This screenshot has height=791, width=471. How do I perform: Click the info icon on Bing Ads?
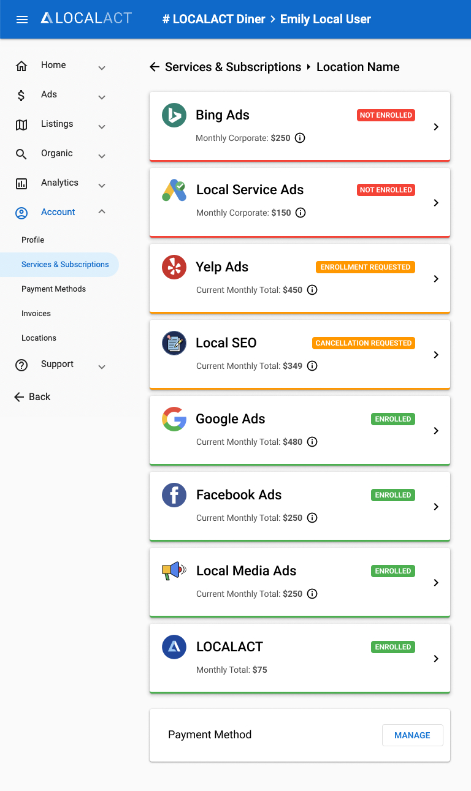[300, 138]
